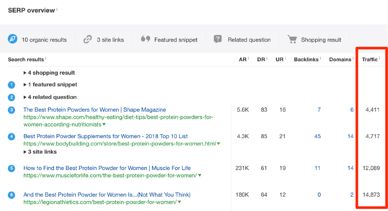Click the site links chain icon
The image size is (388, 211).
point(88,39)
